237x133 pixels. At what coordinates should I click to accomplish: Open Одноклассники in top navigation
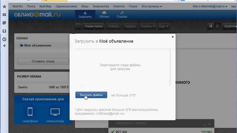point(66,6)
